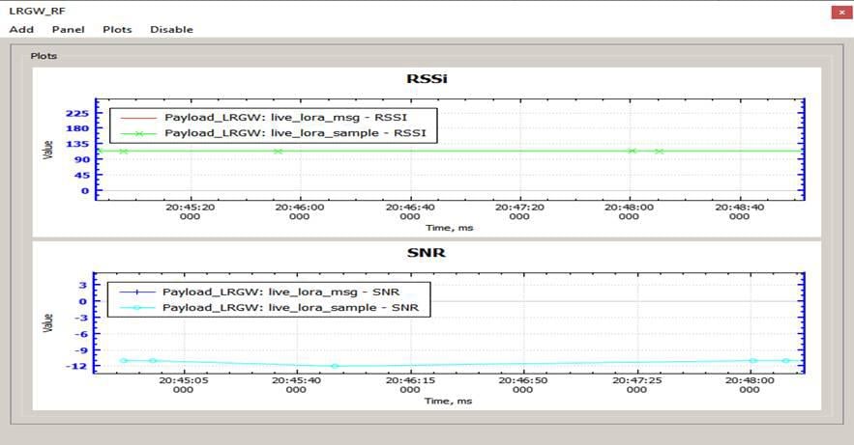Click the 20:47:20 tick on RSSI time axis

[x=519, y=210]
